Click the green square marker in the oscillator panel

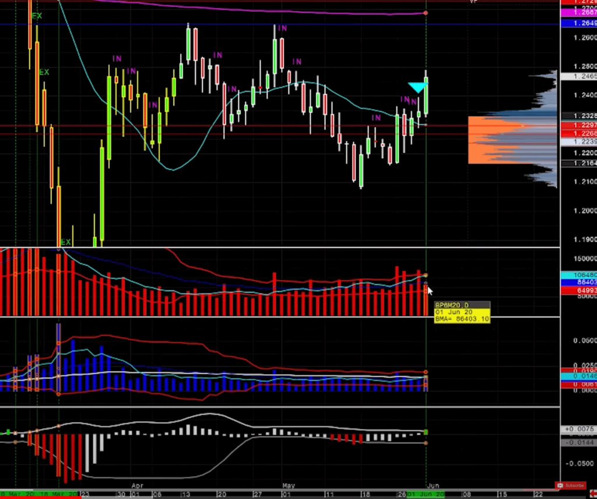[x=426, y=432]
